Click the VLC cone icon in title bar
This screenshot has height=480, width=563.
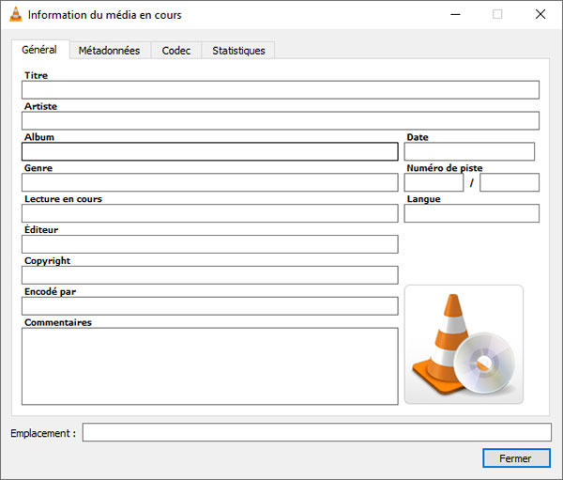point(15,14)
